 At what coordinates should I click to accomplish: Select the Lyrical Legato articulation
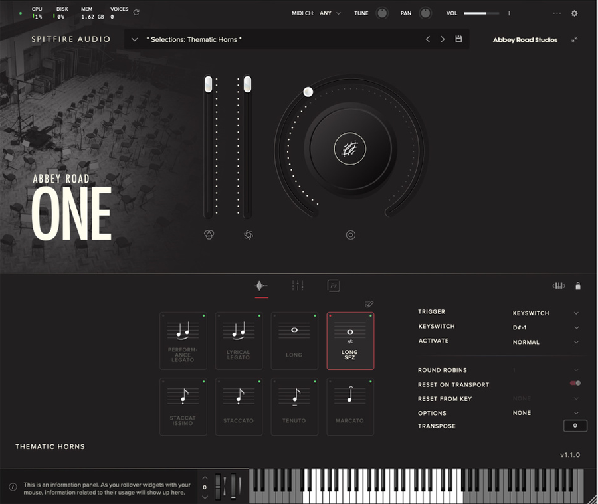coord(239,341)
